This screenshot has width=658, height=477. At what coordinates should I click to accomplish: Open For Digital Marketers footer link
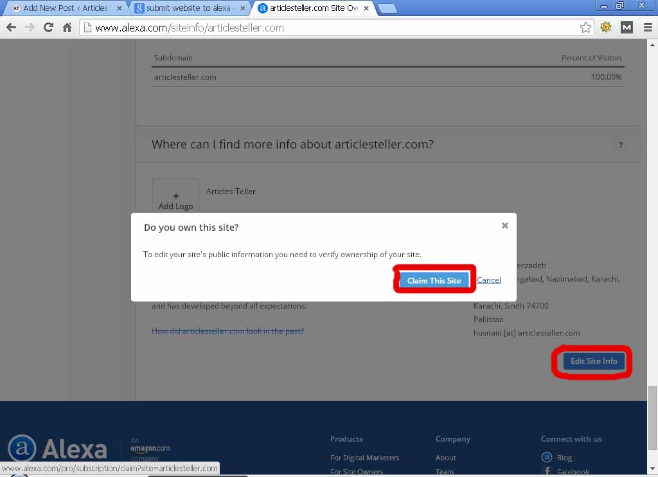(364, 458)
